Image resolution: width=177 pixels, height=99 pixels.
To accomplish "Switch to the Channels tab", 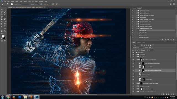I will pyautogui.click(x=139, y=42).
